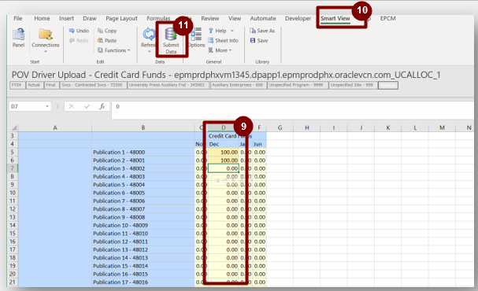Select column B header
Image resolution: width=478 pixels, height=291 pixels.
[143, 128]
